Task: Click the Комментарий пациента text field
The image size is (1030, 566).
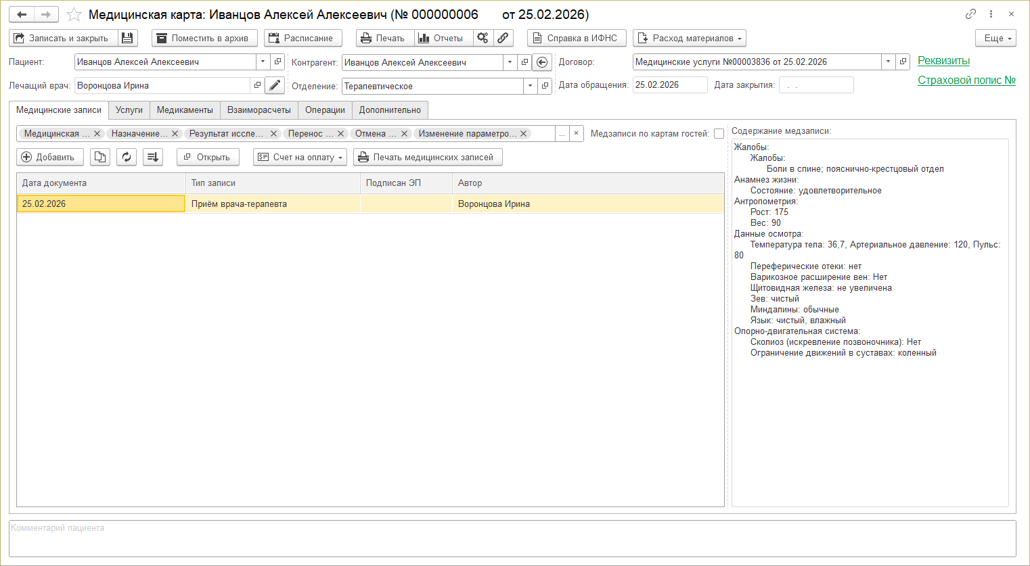Action: [512, 538]
